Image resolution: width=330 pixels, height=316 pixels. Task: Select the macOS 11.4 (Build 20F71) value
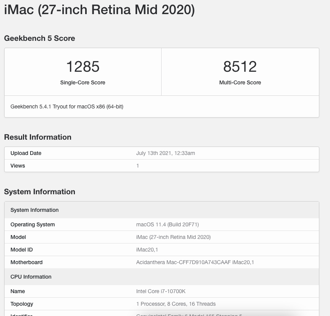(x=168, y=224)
